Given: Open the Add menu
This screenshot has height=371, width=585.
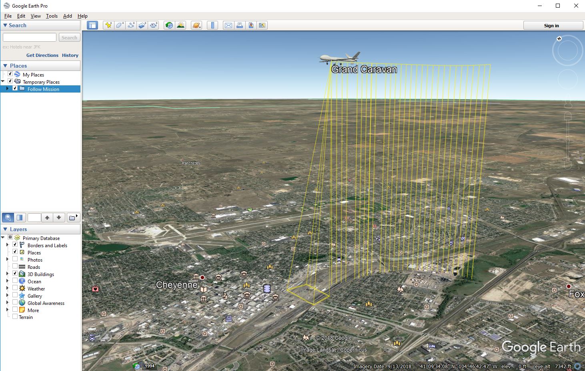Looking at the screenshot, I should point(67,16).
